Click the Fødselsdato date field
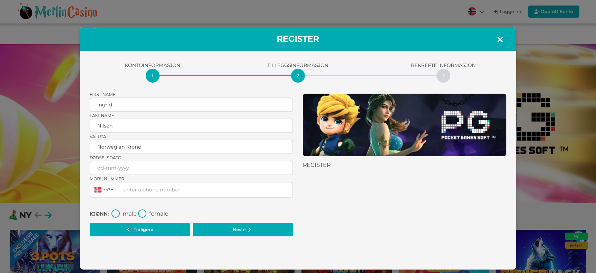 [x=191, y=168]
